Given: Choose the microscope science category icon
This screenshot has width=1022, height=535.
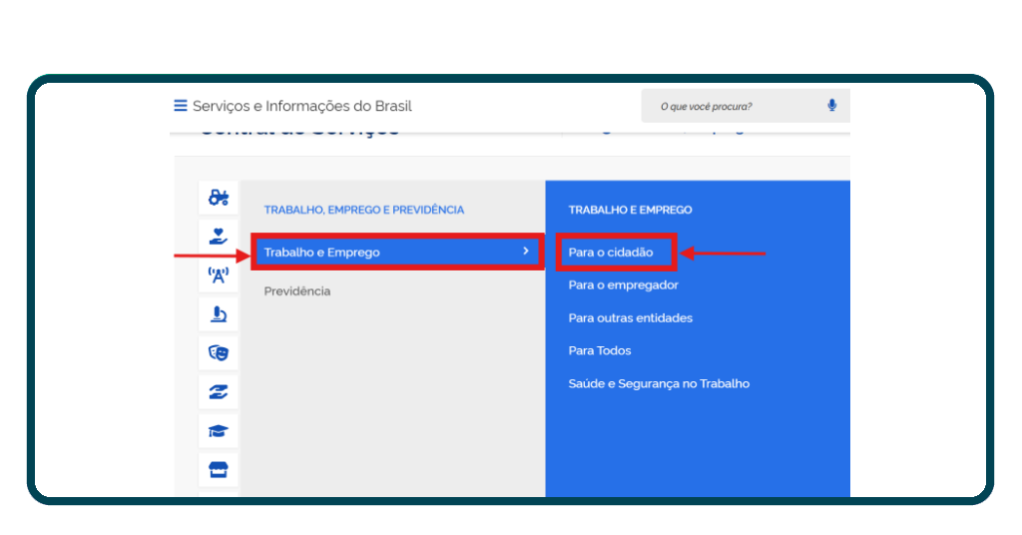Looking at the screenshot, I should (218, 314).
